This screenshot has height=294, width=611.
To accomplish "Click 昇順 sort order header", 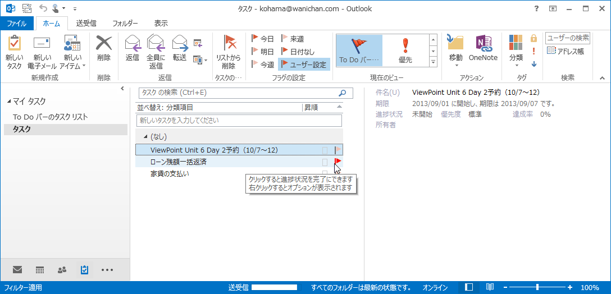I will click(x=311, y=108).
